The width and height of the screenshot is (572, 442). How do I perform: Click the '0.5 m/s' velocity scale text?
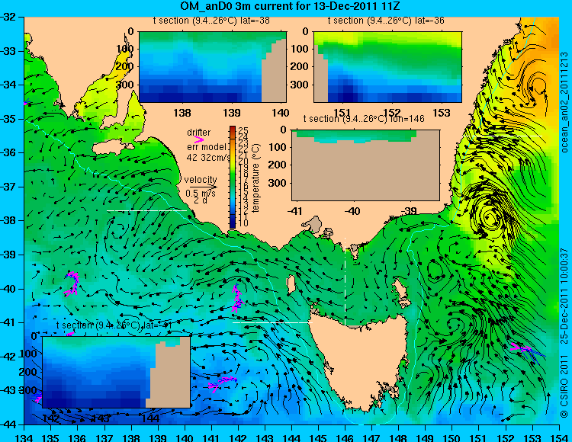click(x=201, y=193)
